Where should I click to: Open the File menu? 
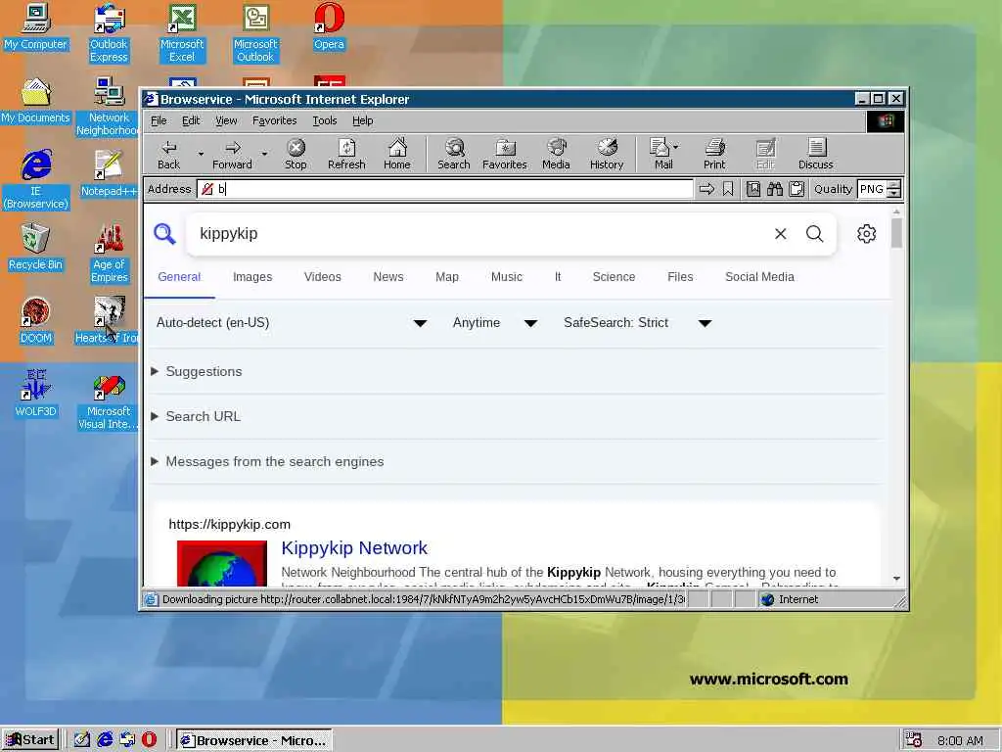159,120
